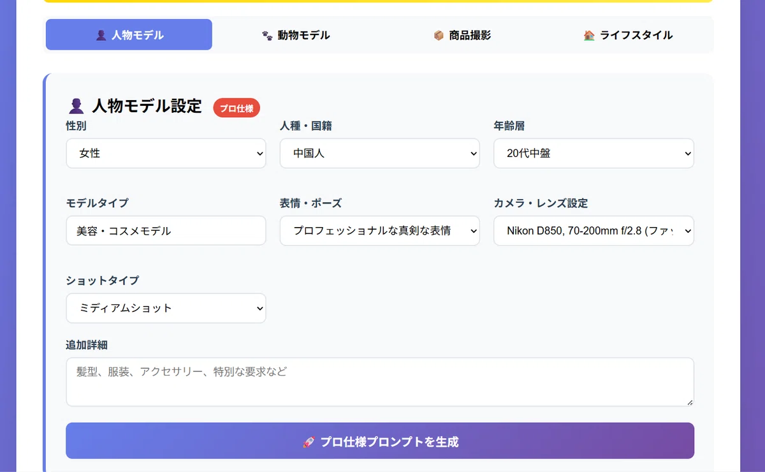Click the house icon on ライフスタイル tab
Image resolution: width=765 pixels, height=472 pixels.
589,36
